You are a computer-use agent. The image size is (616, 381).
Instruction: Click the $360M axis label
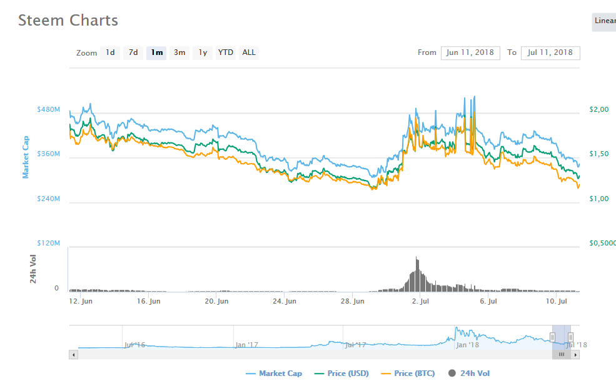48,154
